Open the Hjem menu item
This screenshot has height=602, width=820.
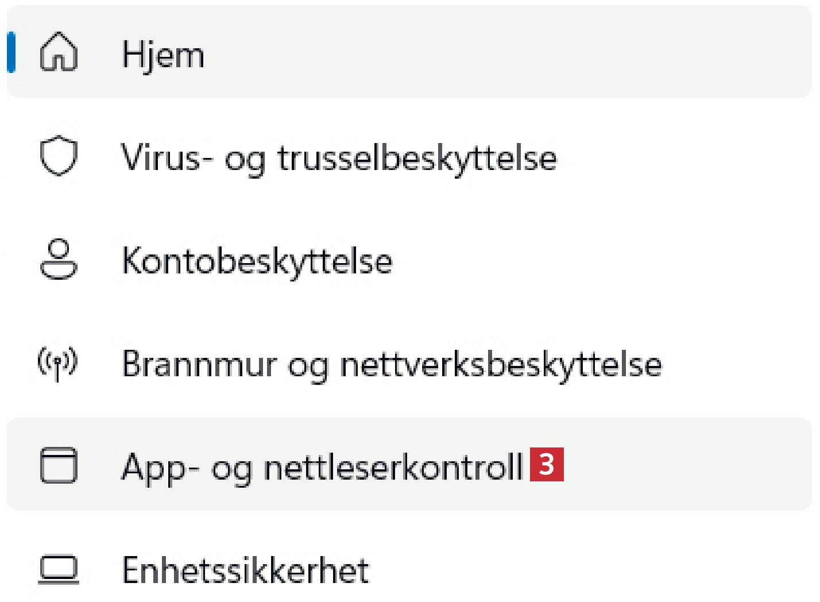[x=163, y=55]
